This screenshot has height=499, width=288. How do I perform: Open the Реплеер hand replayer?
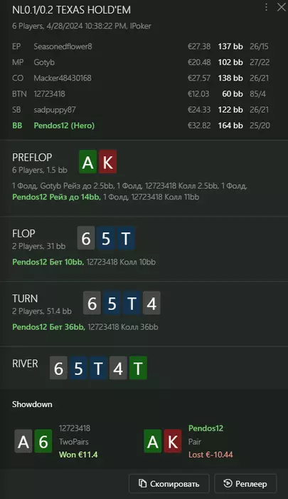click(245, 483)
